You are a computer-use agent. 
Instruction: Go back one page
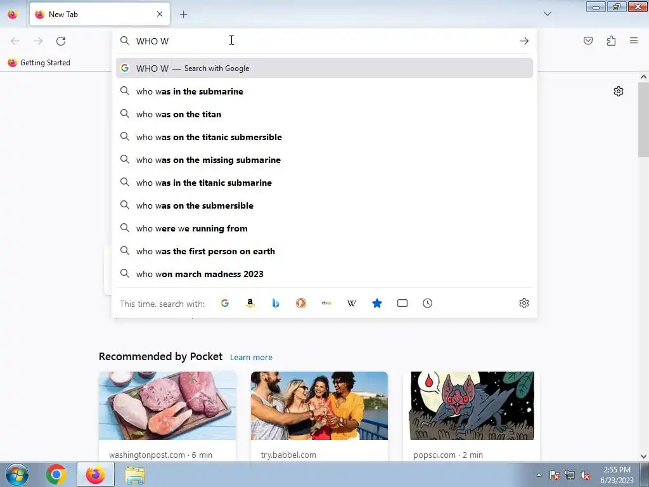(15, 41)
